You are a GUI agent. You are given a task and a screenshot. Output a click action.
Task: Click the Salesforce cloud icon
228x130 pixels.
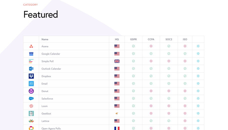click(x=31, y=98)
